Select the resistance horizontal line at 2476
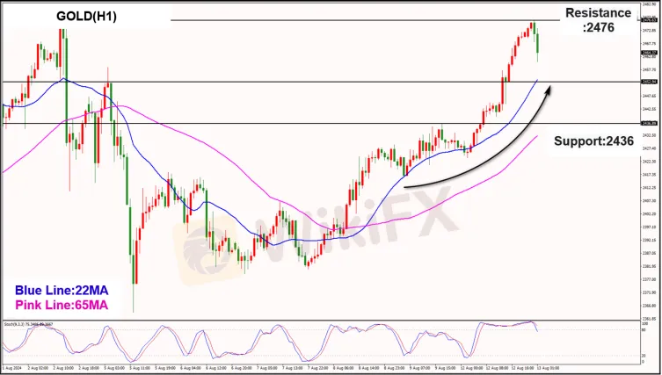The image size is (662, 375). point(352,19)
